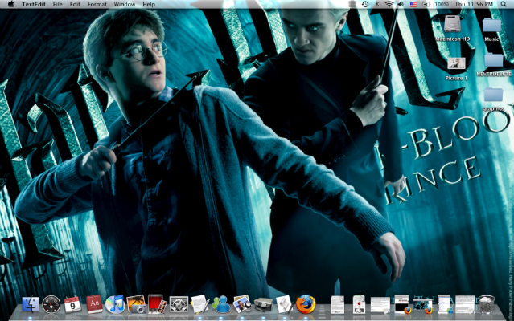Select the Picture 1 desktop file

(457, 64)
